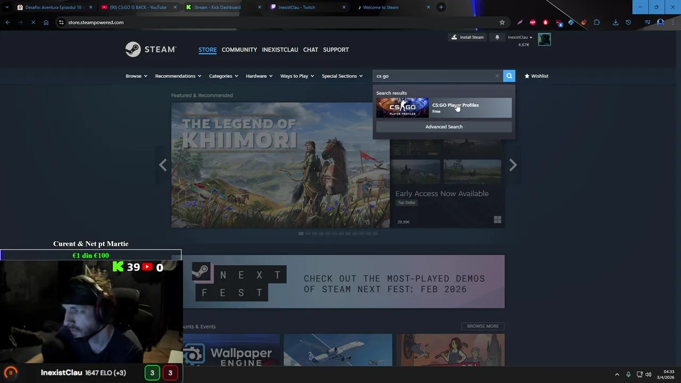Viewport: 681px width, 383px height.
Task: Open browser Downloads
Action: (616, 22)
